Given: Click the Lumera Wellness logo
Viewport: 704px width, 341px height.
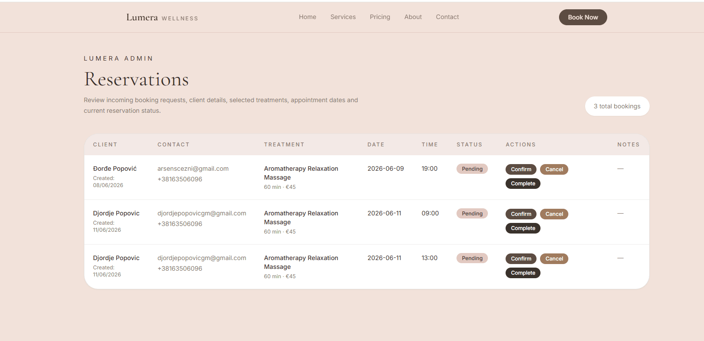Looking at the screenshot, I should pos(162,17).
